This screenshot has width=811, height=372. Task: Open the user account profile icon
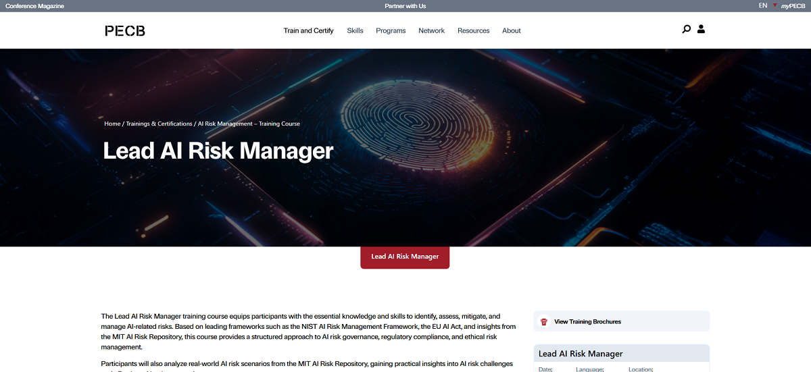click(x=701, y=29)
